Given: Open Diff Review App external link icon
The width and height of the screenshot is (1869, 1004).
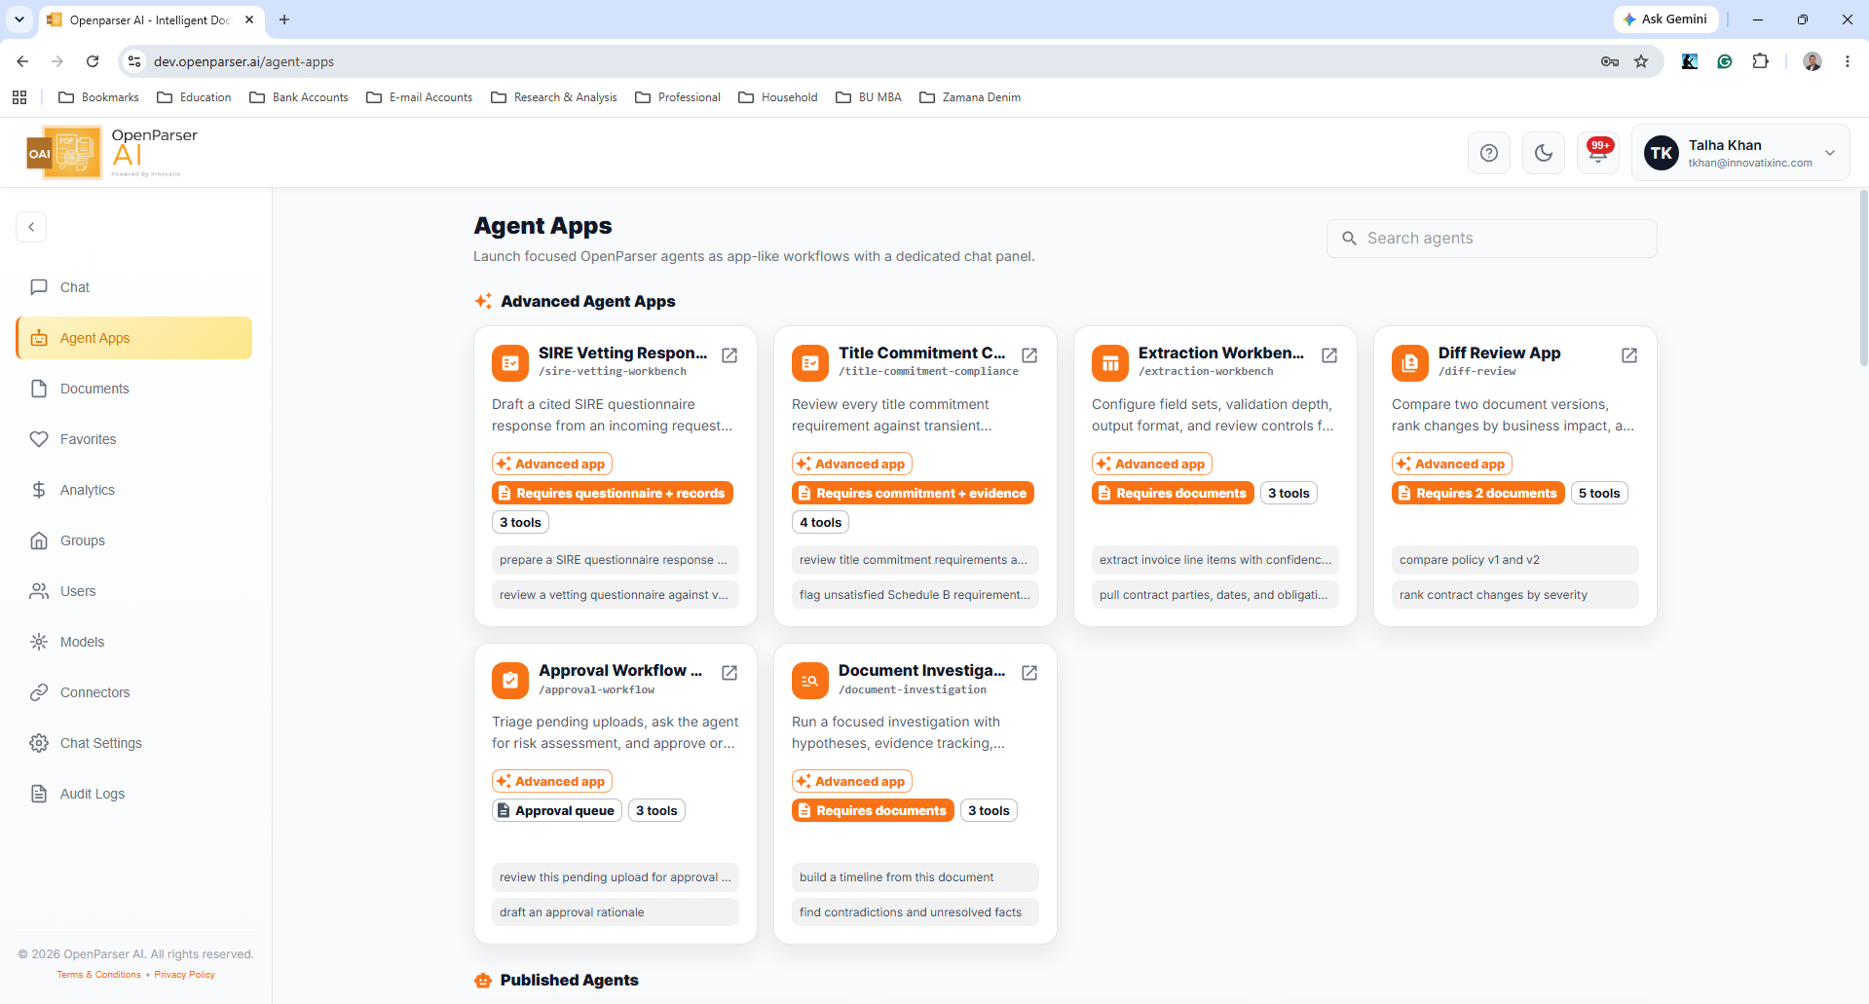Looking at the screenshot, I should click(1629, 355).
